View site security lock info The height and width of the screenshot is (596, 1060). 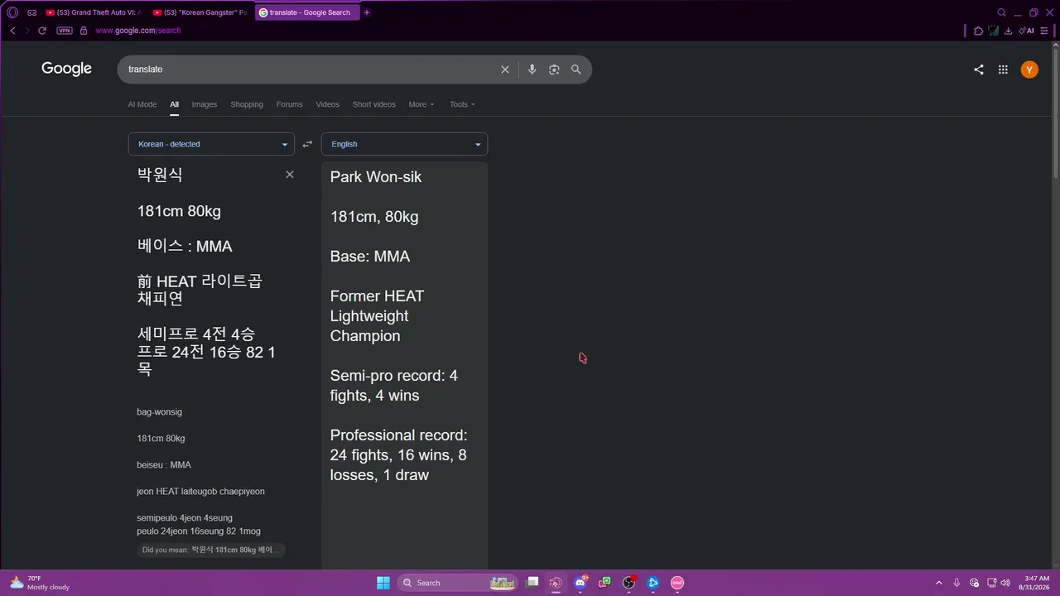84,31
